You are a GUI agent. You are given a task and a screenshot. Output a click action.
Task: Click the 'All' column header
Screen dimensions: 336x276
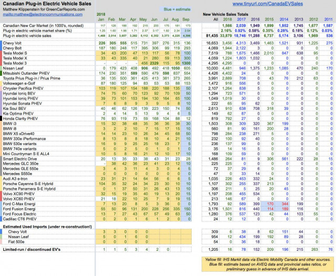216,19
